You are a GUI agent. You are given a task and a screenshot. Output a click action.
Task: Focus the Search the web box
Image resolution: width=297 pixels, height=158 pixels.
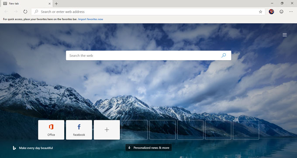tap(148, 55)
